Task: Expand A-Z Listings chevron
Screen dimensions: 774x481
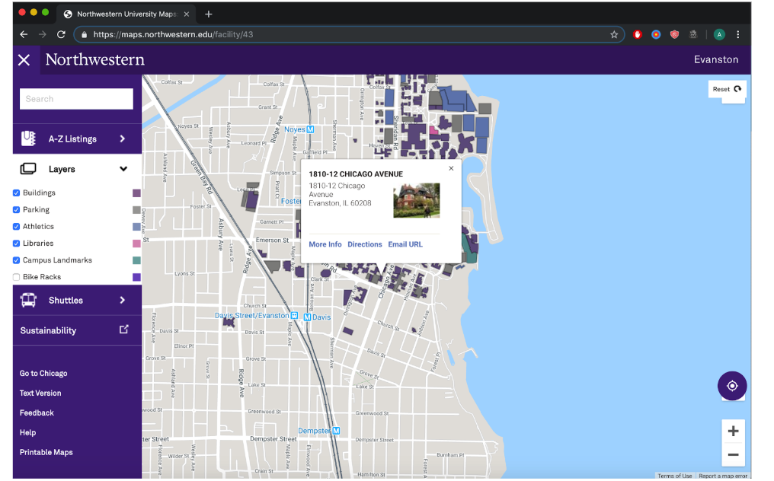Action: [123, 139]
